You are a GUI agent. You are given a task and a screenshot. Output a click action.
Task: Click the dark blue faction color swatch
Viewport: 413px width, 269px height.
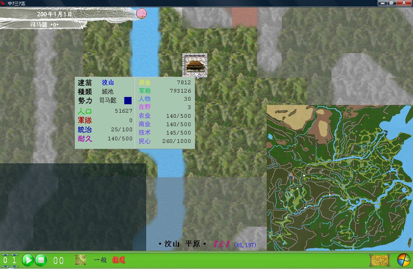[128, 101]
